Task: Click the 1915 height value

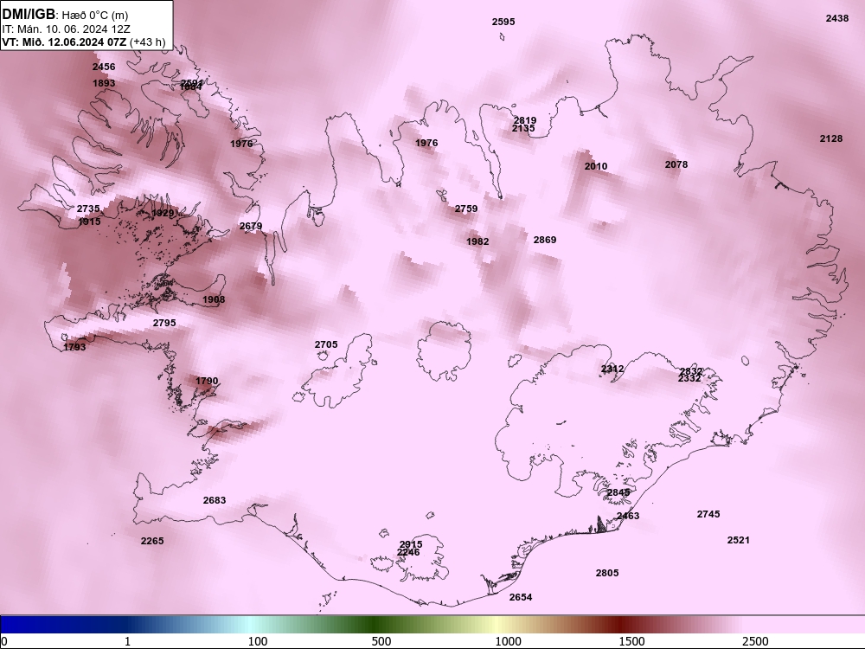Action: (89, 222)
